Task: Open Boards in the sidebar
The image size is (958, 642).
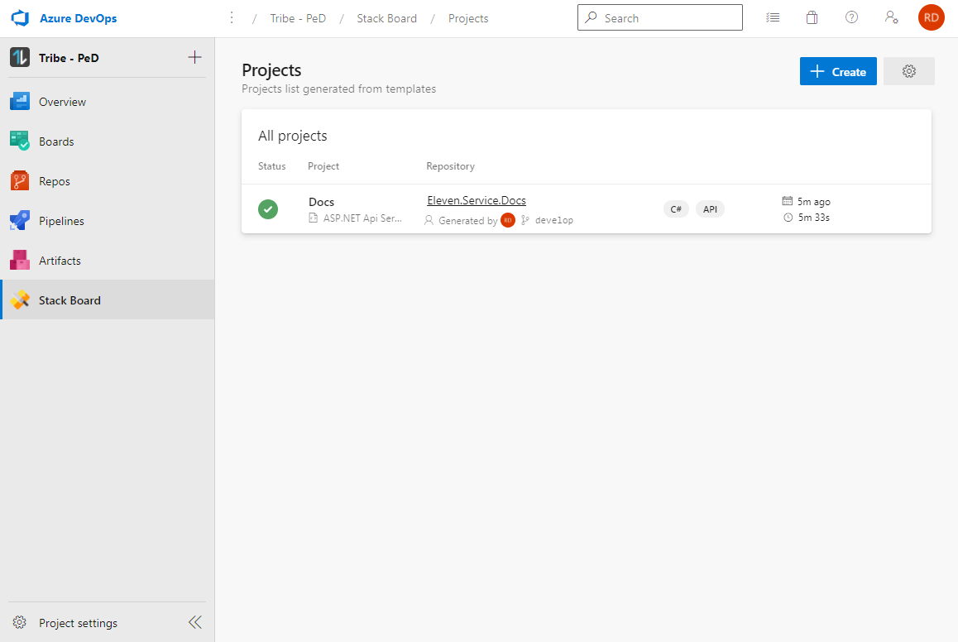Action: coord(108,141)
